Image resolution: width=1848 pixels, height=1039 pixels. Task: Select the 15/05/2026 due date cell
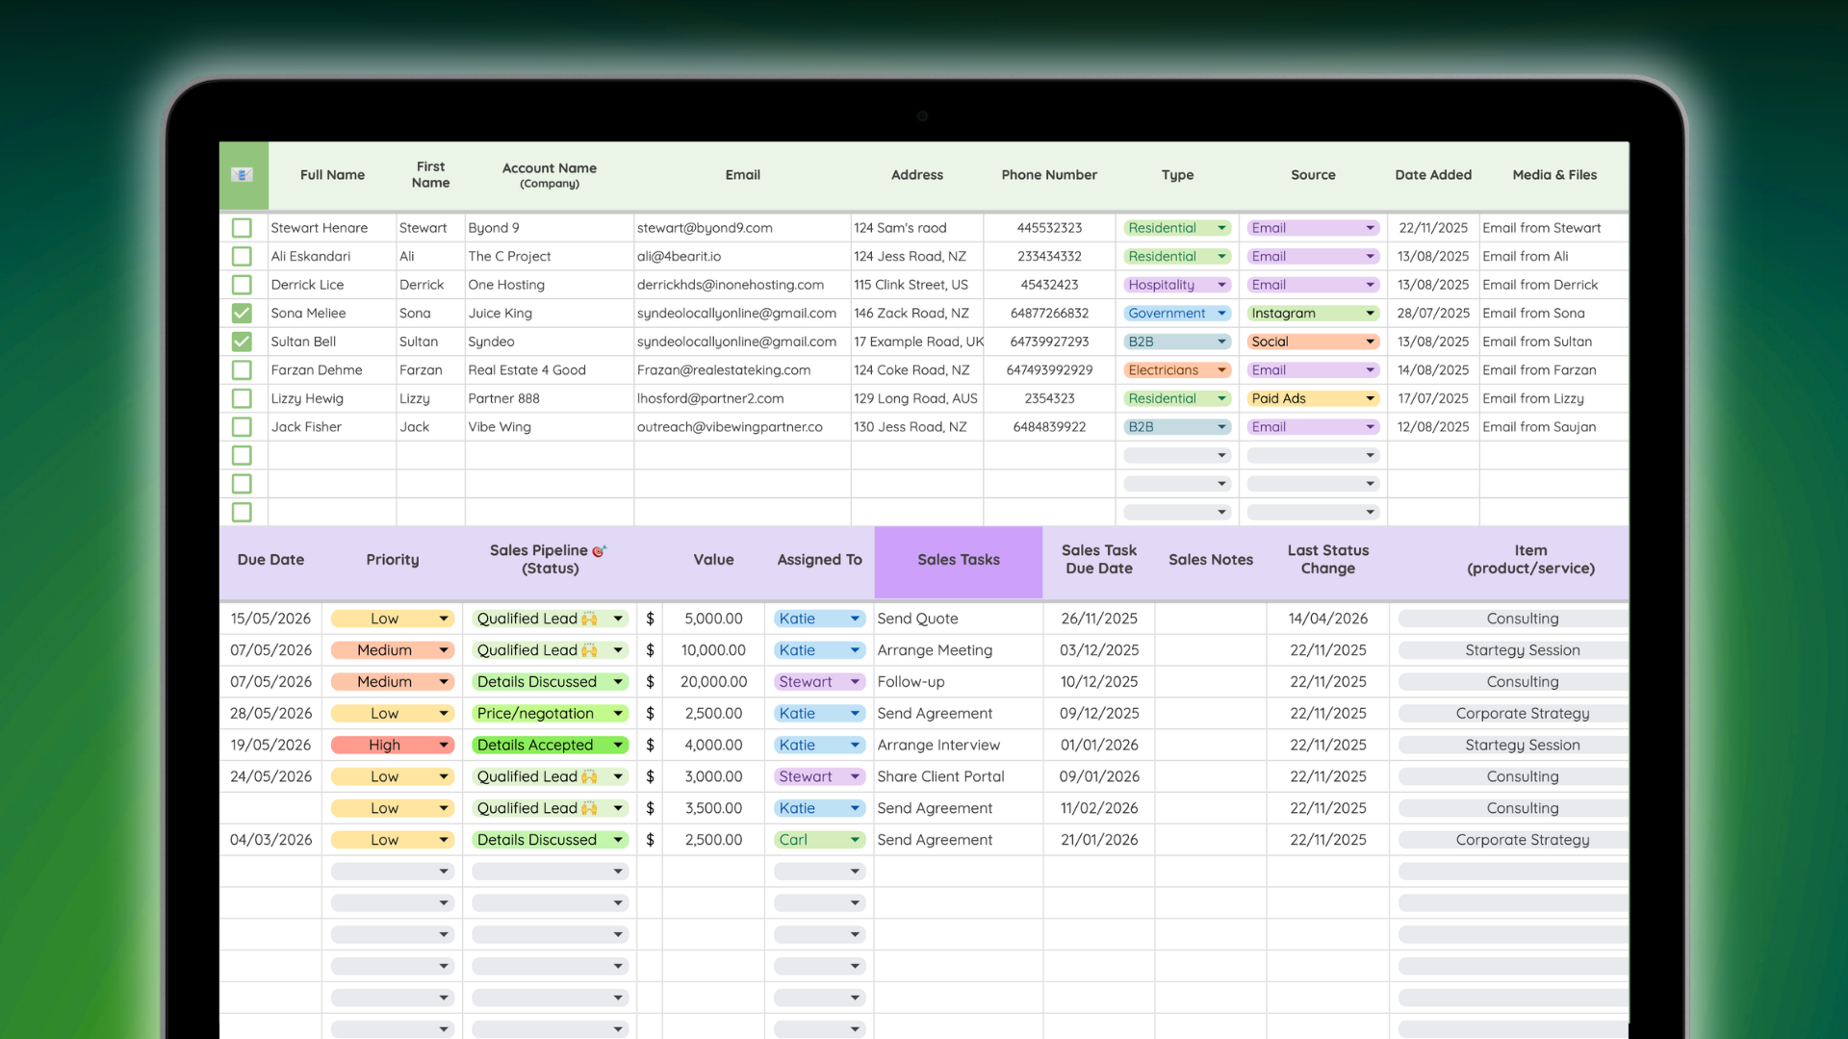[270, 619]
